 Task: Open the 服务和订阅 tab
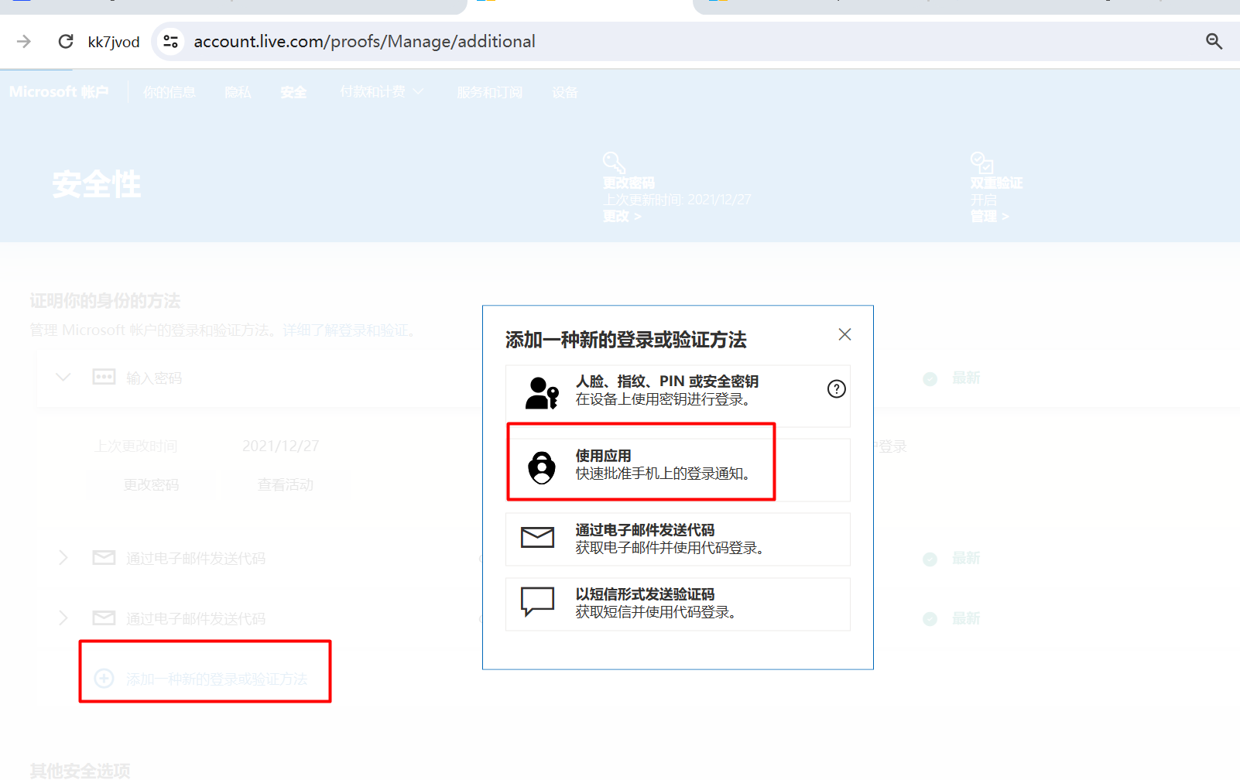[489, 93]
